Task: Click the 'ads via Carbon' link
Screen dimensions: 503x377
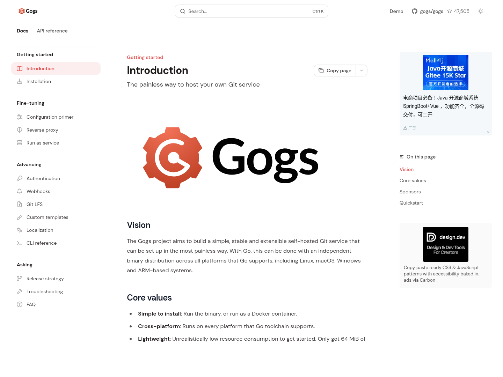Action: (x=420, y=280)
